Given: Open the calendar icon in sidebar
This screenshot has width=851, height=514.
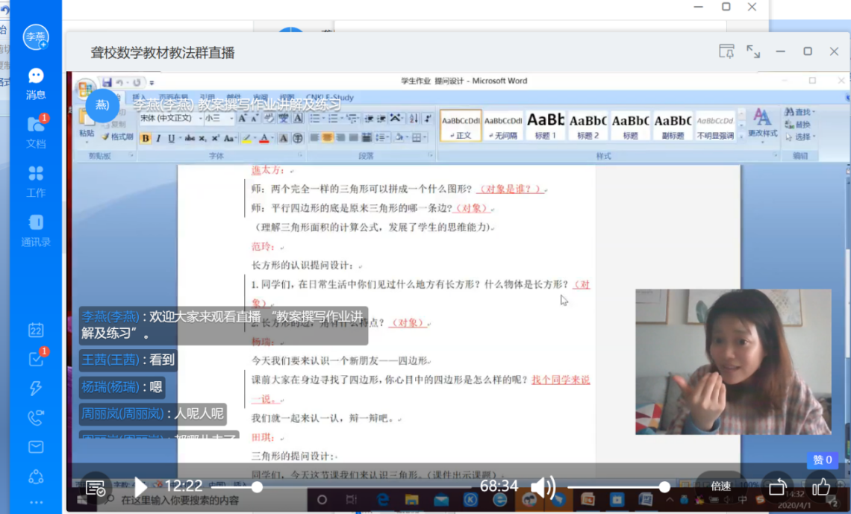Looking at the screenshot, I should (x=35, y=330).
